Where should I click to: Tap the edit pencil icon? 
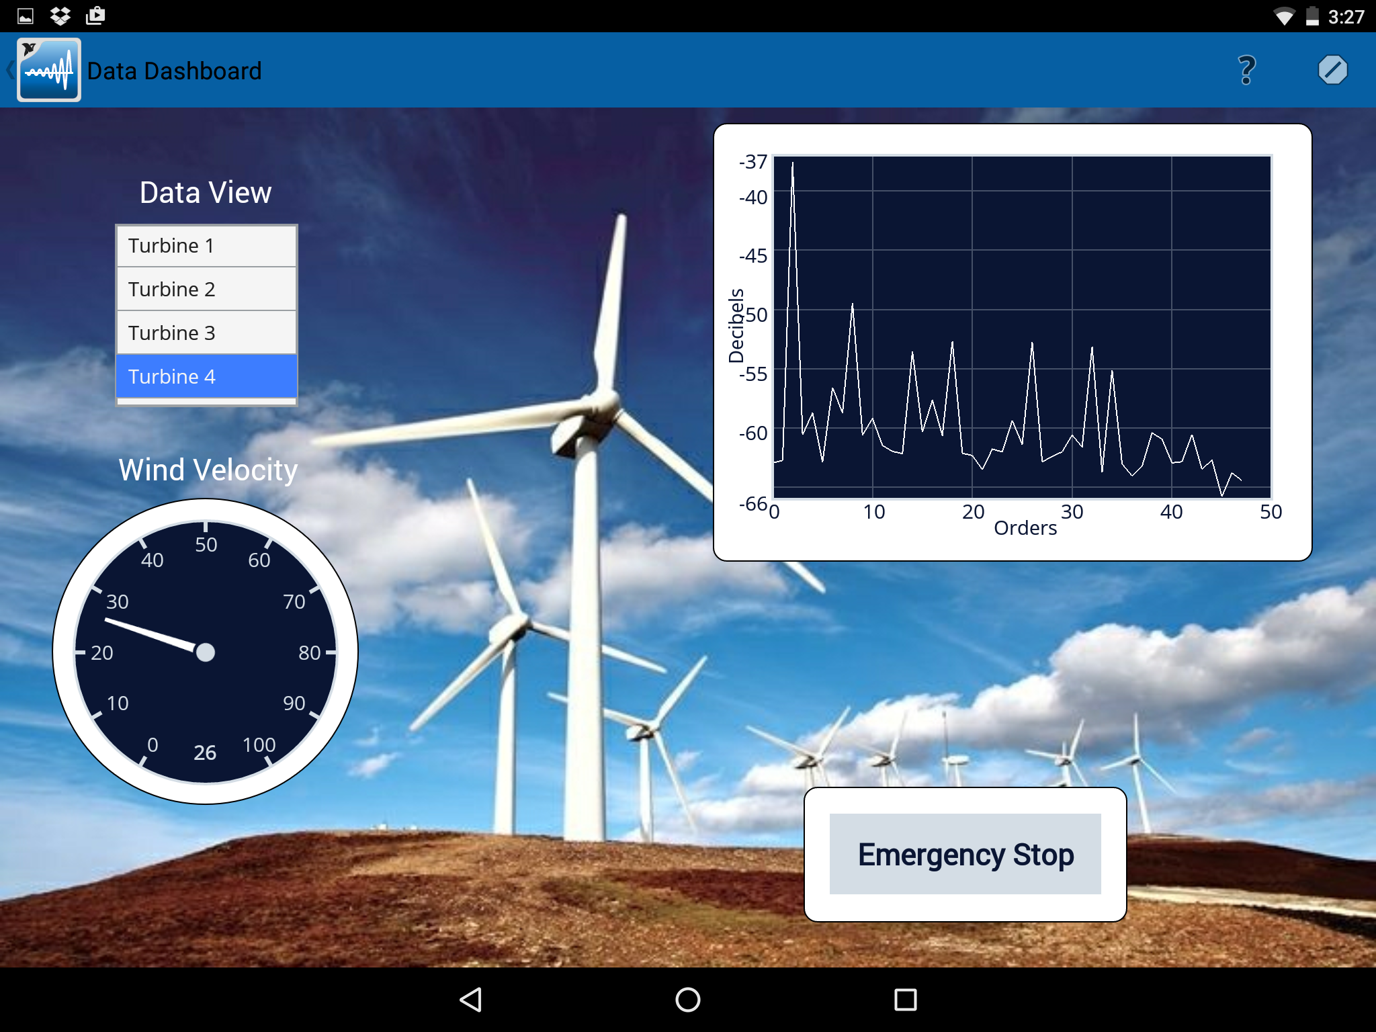[1332, 70]
